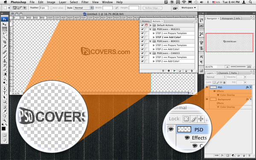The width and height of the screenshot is (256, 160).
Task: Select the Zoom tool in toolbox
Action: click(x=5, y=120)
